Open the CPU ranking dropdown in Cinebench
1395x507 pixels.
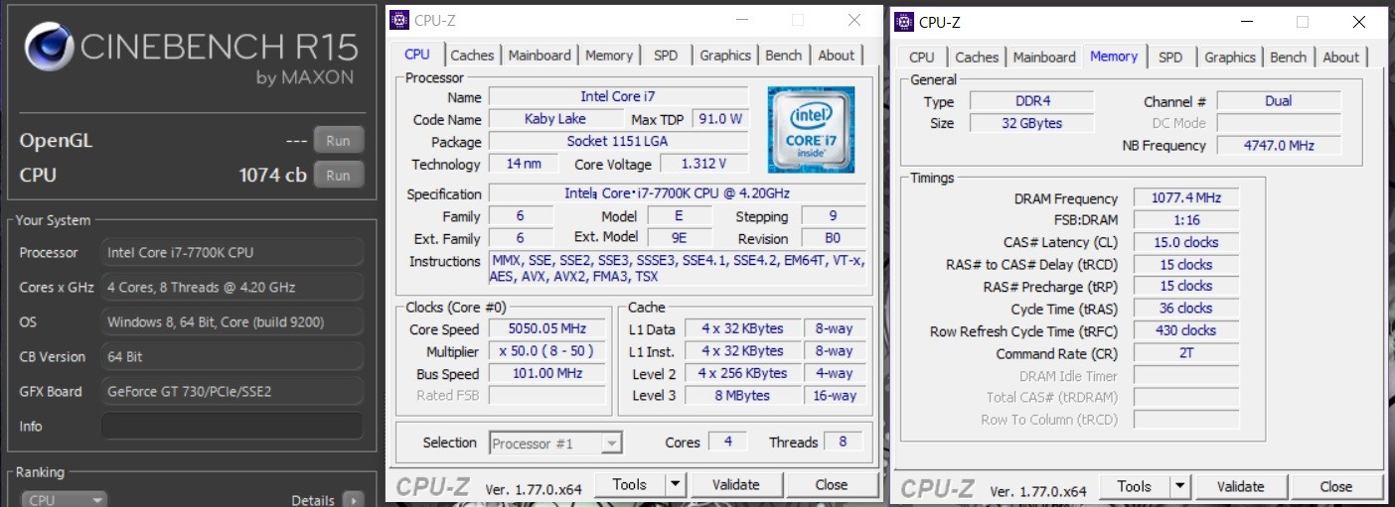(x=65, y=500)
